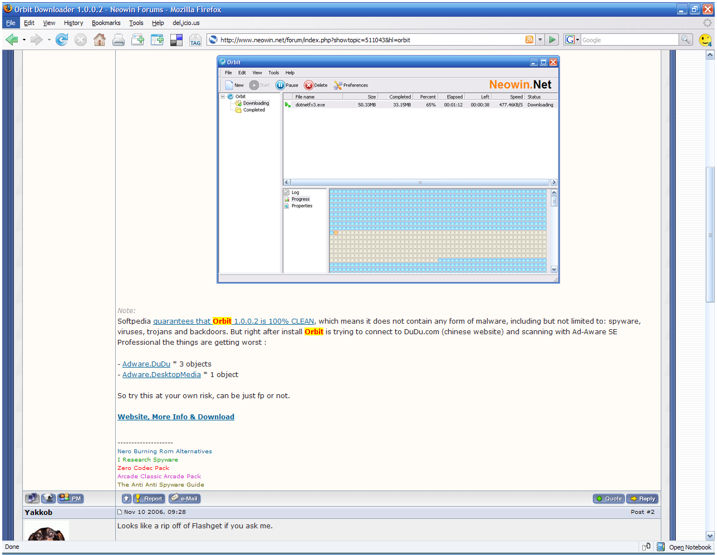Open the Adware.DesktopMedia link

[161, 374]
